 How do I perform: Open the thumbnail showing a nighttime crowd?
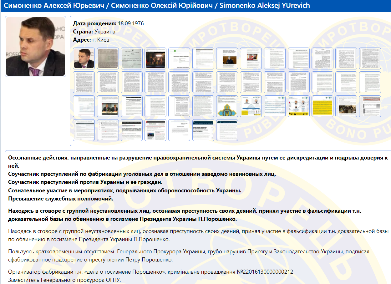coord(155,58)
